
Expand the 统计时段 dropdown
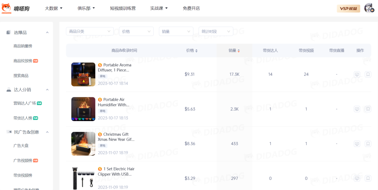(x=216, y=31)
